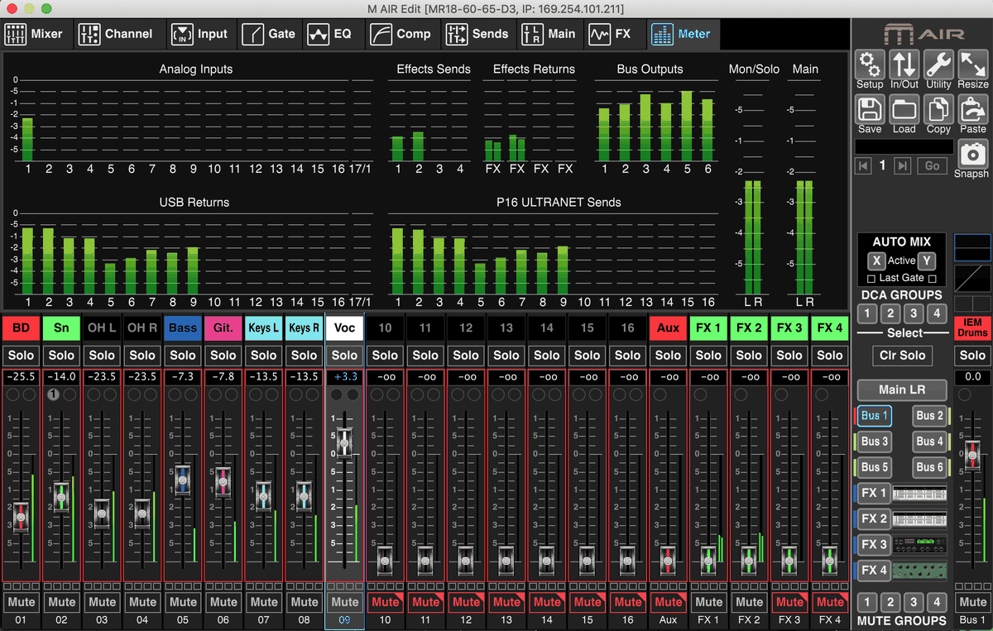This screenshot has height=631, width=993.
Task: Click the BD channel fader
Action: coord(21,517)
